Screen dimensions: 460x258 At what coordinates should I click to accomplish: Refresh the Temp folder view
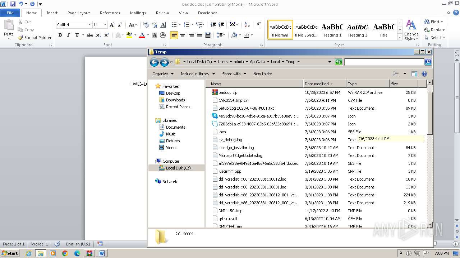click(339, 62)
